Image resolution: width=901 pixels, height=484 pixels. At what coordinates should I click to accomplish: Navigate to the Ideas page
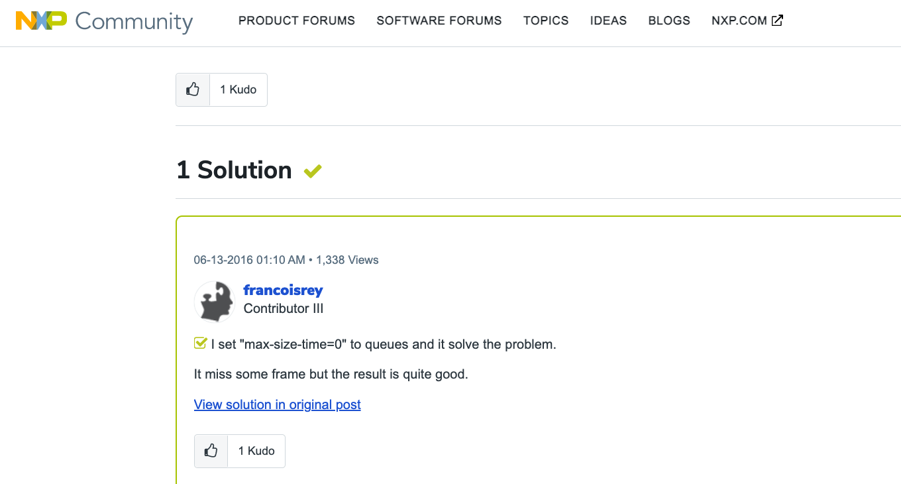tap(608, 21)
